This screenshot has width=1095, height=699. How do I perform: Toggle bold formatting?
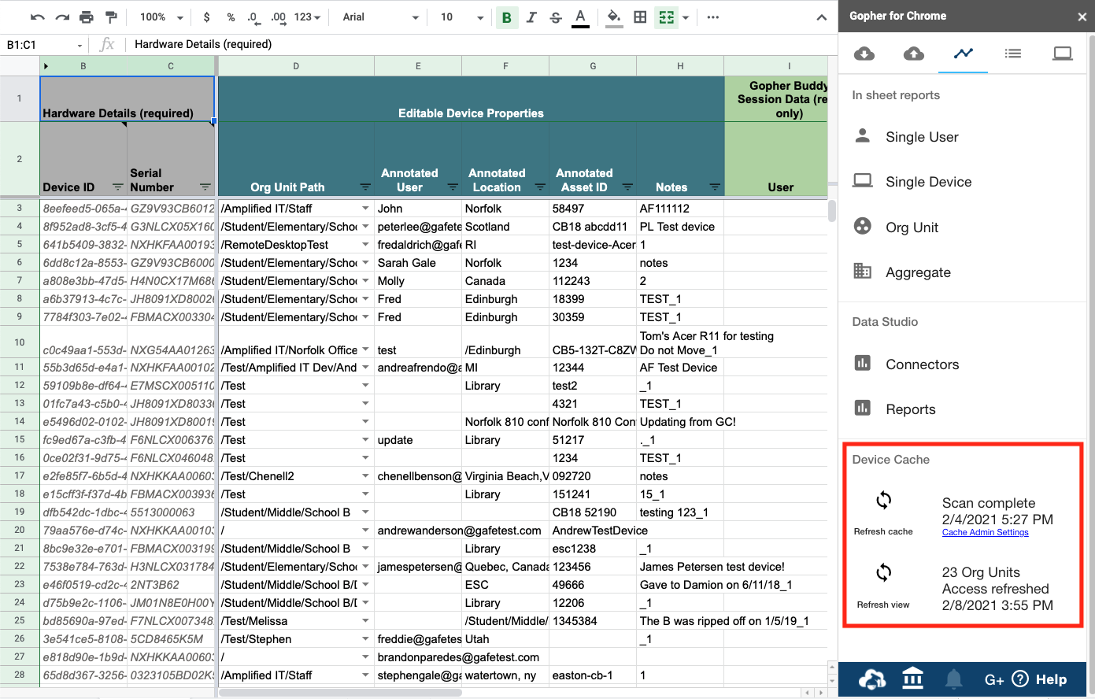[506, 17]
